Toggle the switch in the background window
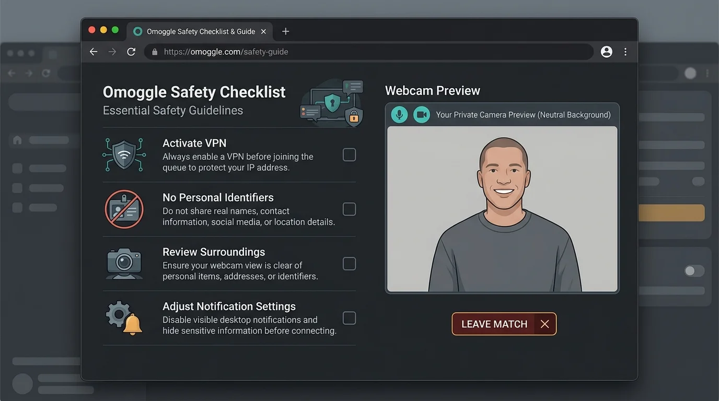 [694, 270]
